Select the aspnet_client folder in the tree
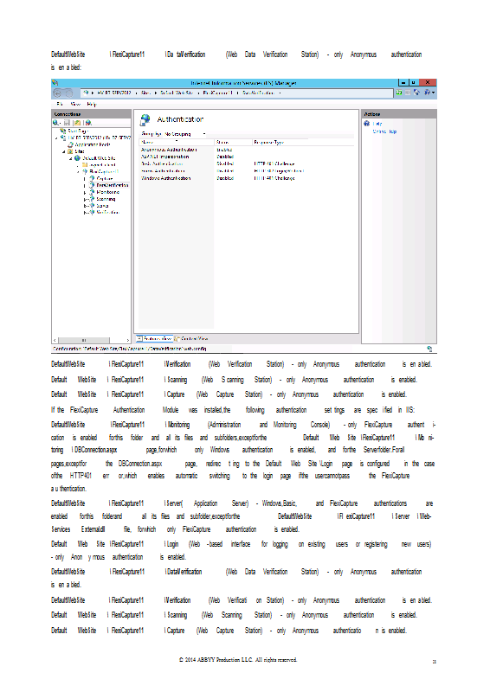Screen dimensions: 490x692 coord(102,164)
